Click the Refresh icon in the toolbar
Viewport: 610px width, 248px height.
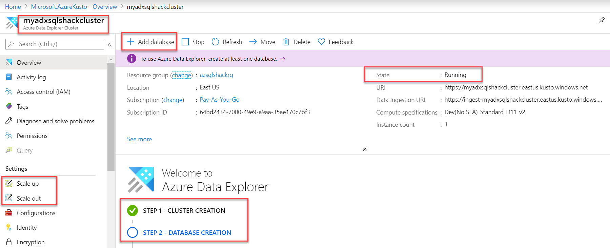[x=215, y=42]
